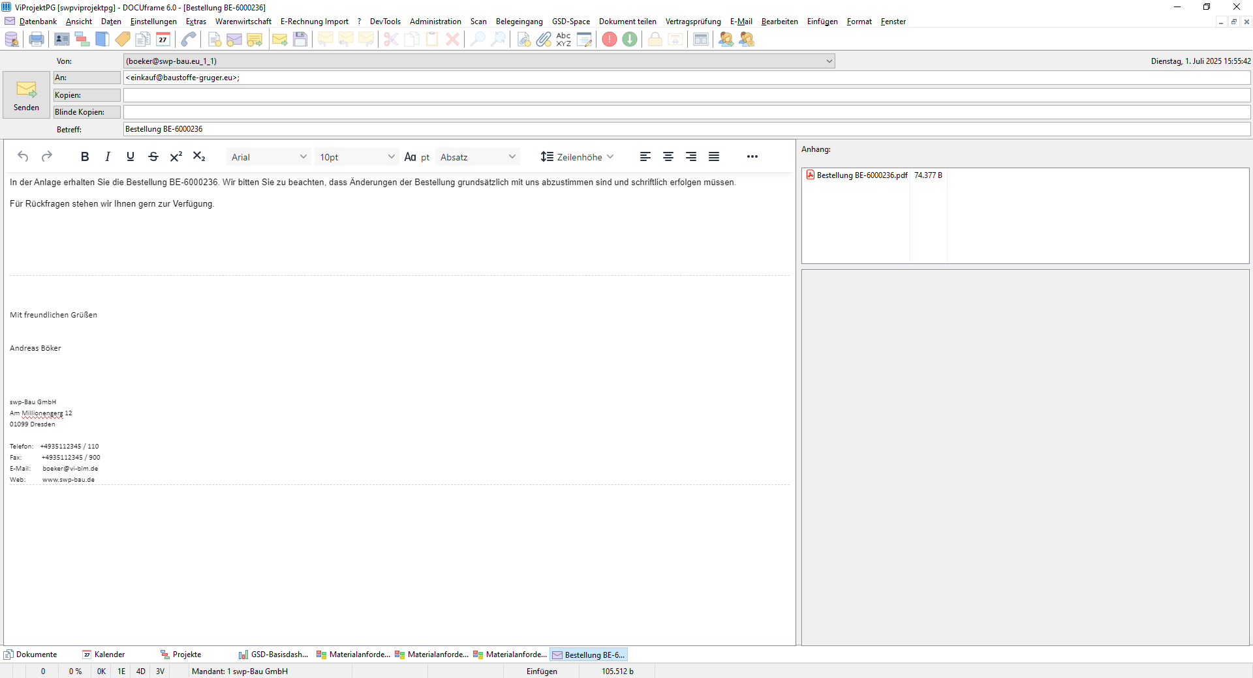
Task: Open the E-Mail menu
Action: [x=741, y=22]
